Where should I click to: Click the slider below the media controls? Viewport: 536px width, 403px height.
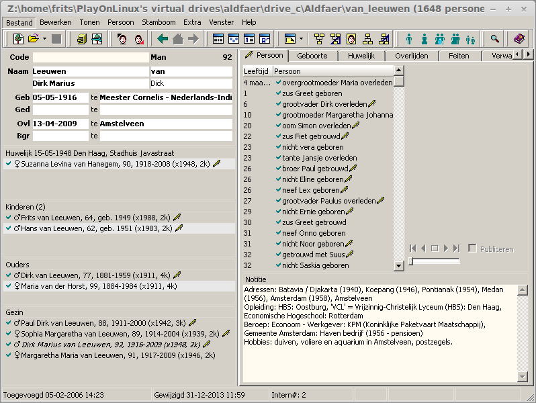click(434, 261)
